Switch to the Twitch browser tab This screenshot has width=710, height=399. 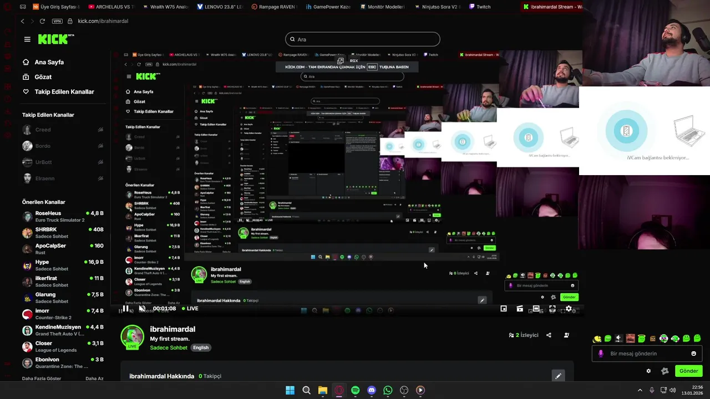click(x=480, y=7)
